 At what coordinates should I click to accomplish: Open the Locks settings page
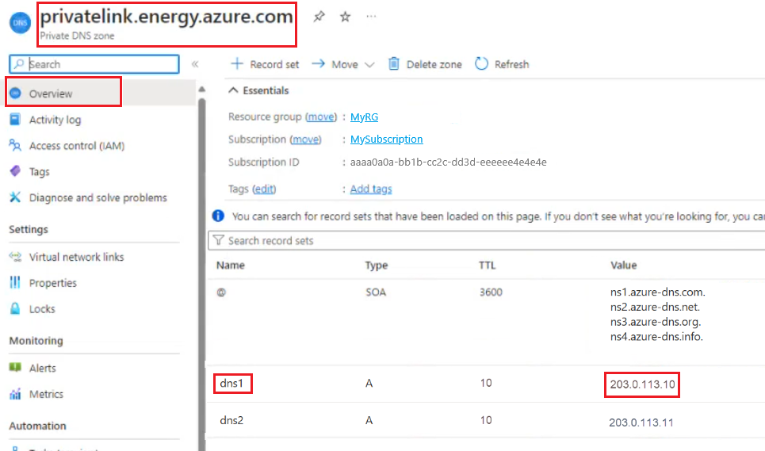point(42,309)
